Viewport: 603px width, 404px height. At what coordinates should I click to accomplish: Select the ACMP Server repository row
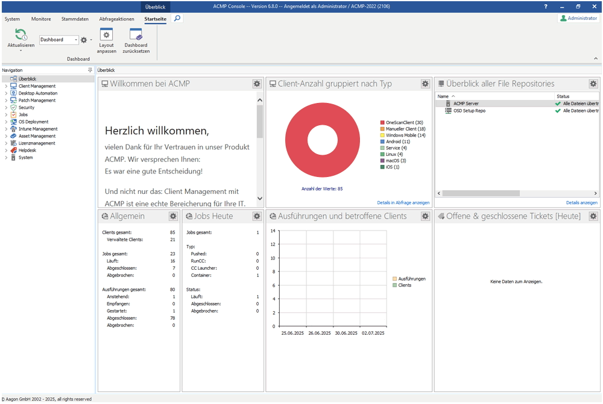coord(517,104)
